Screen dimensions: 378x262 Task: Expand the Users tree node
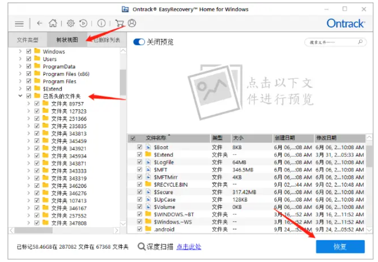tap(20, 59)
